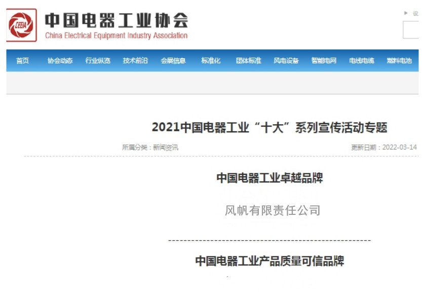Open the 行业纵览 menu item
The width and height of the screenshot is (425, 296).
[98, 60]
